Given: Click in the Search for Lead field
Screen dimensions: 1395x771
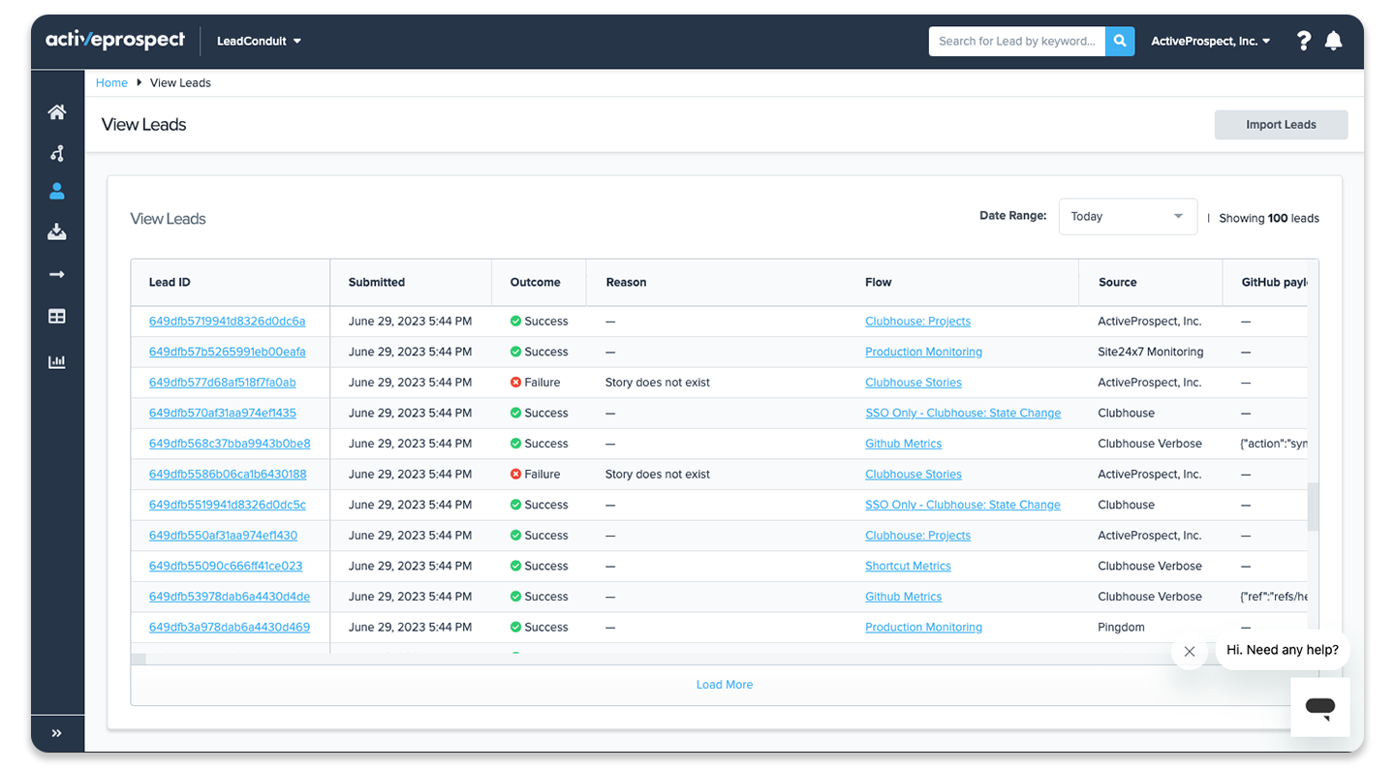Looking at the screenshot, I should point(1017,41).
